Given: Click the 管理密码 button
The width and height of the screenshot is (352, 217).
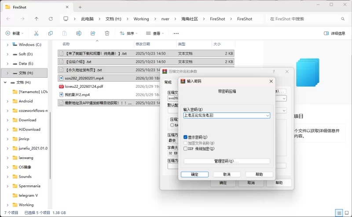Looking at the screenshot, I should coord(227,161).
